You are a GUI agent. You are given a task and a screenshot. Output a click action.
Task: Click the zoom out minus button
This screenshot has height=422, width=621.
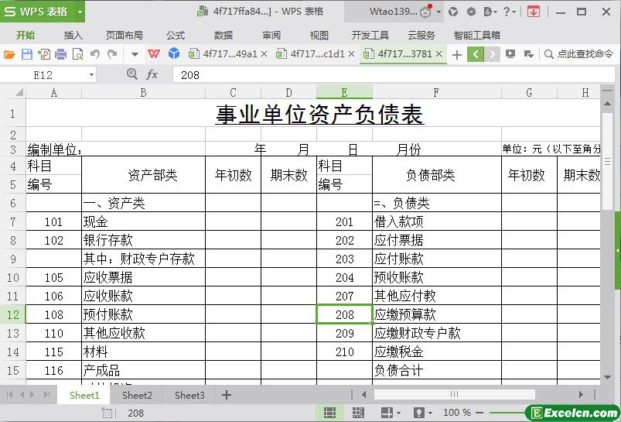[479, 413]
